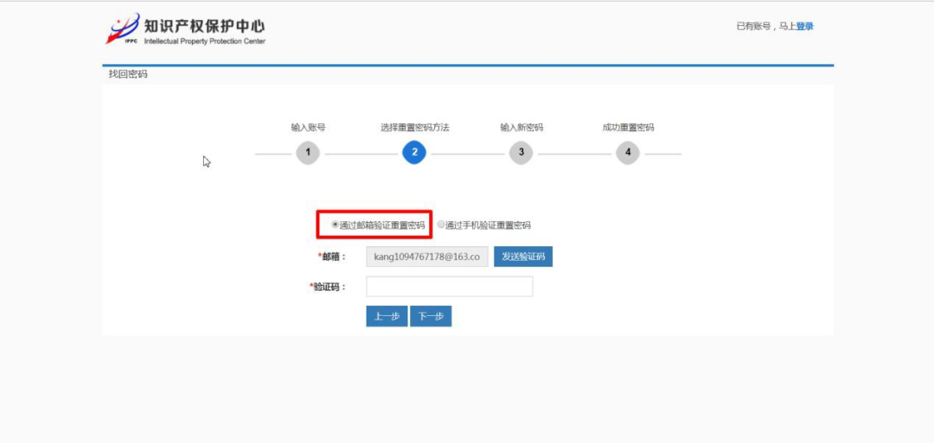
Task: Click the 邮箱 email address field
Action: pyautogui.click(x=427, y=256)
